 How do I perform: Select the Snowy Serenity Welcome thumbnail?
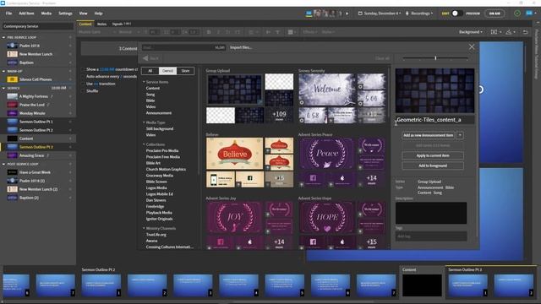[327, 90]
